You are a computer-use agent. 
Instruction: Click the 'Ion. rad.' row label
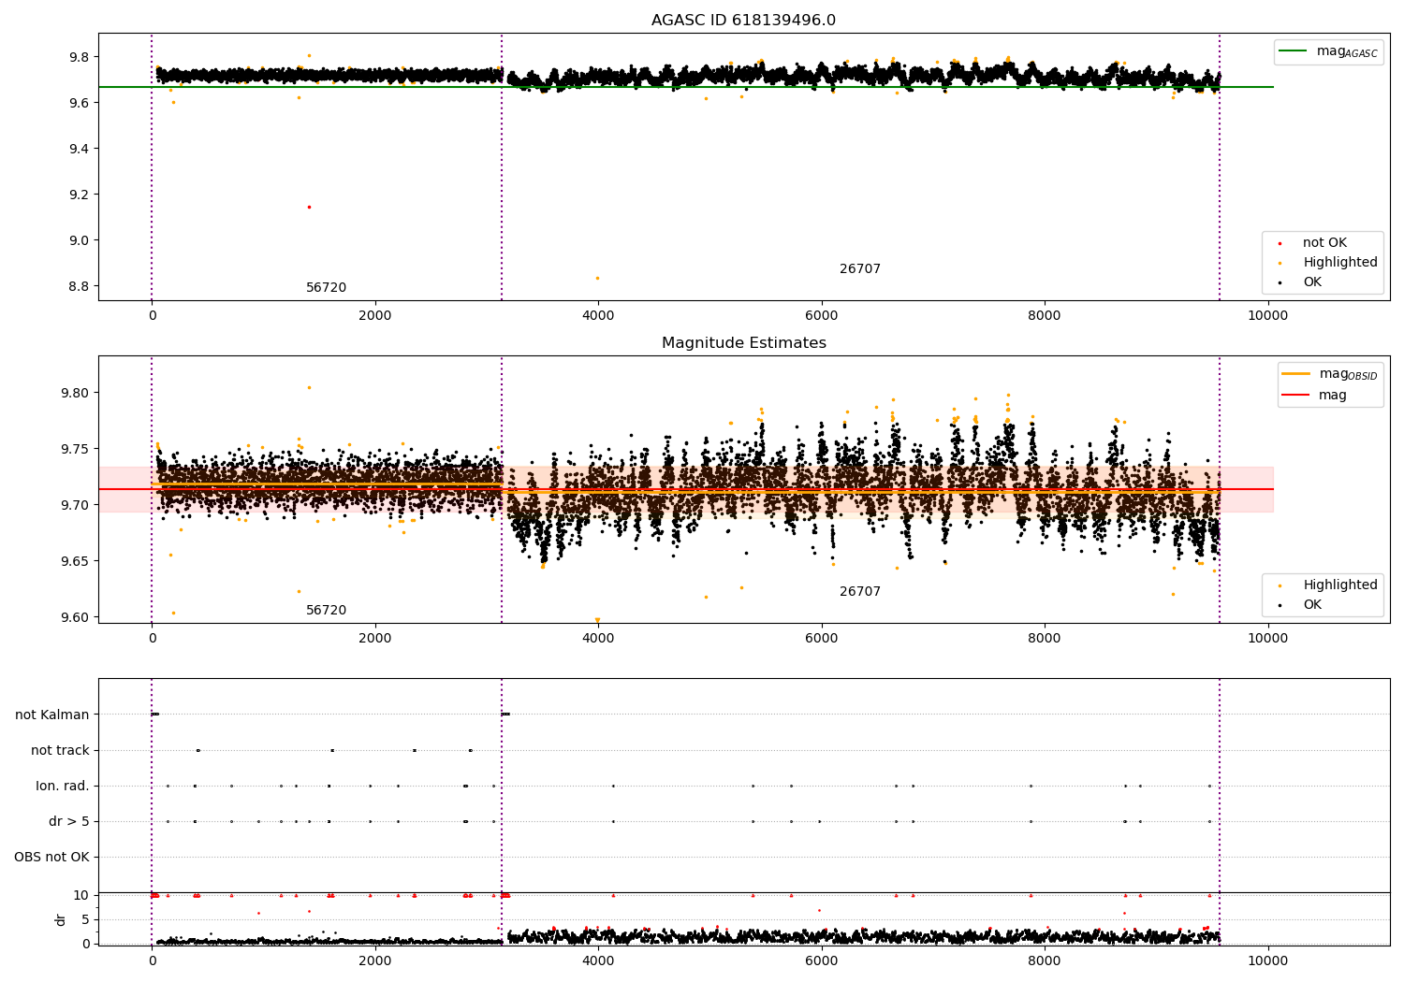(x=63, y=786)
